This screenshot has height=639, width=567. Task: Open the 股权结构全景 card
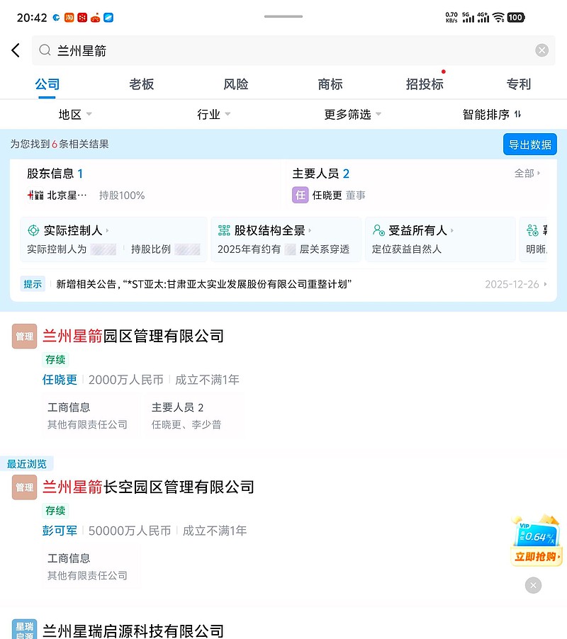click(286, 239)
